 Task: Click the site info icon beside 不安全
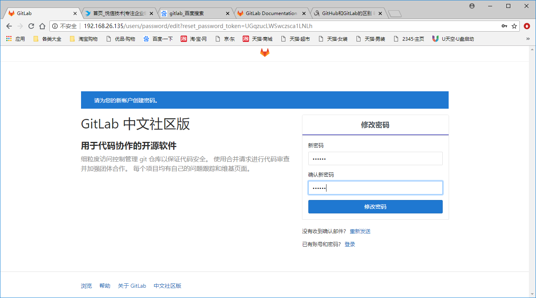pyautogui.click(x=55, y=26)
